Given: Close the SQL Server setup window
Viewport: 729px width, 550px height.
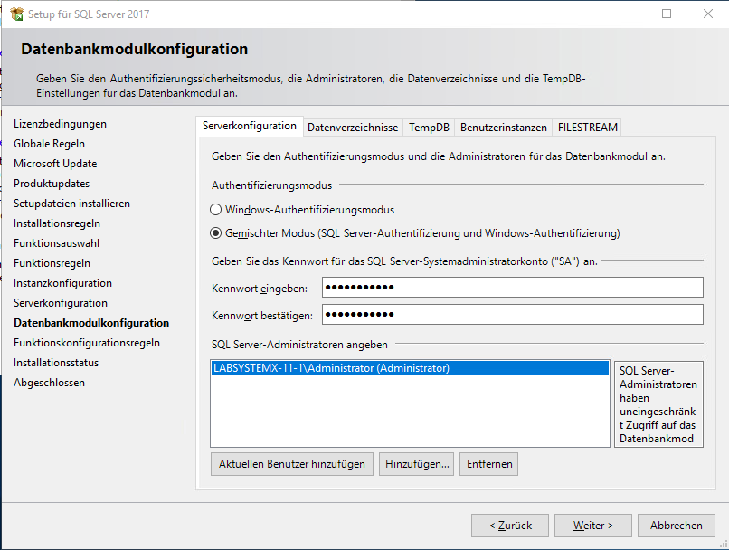Looking at the screenshot, I should tap(708, 14).
